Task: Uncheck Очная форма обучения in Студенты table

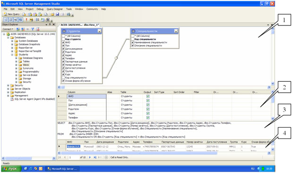Action: pyautogui.click(x=63, y=81)
